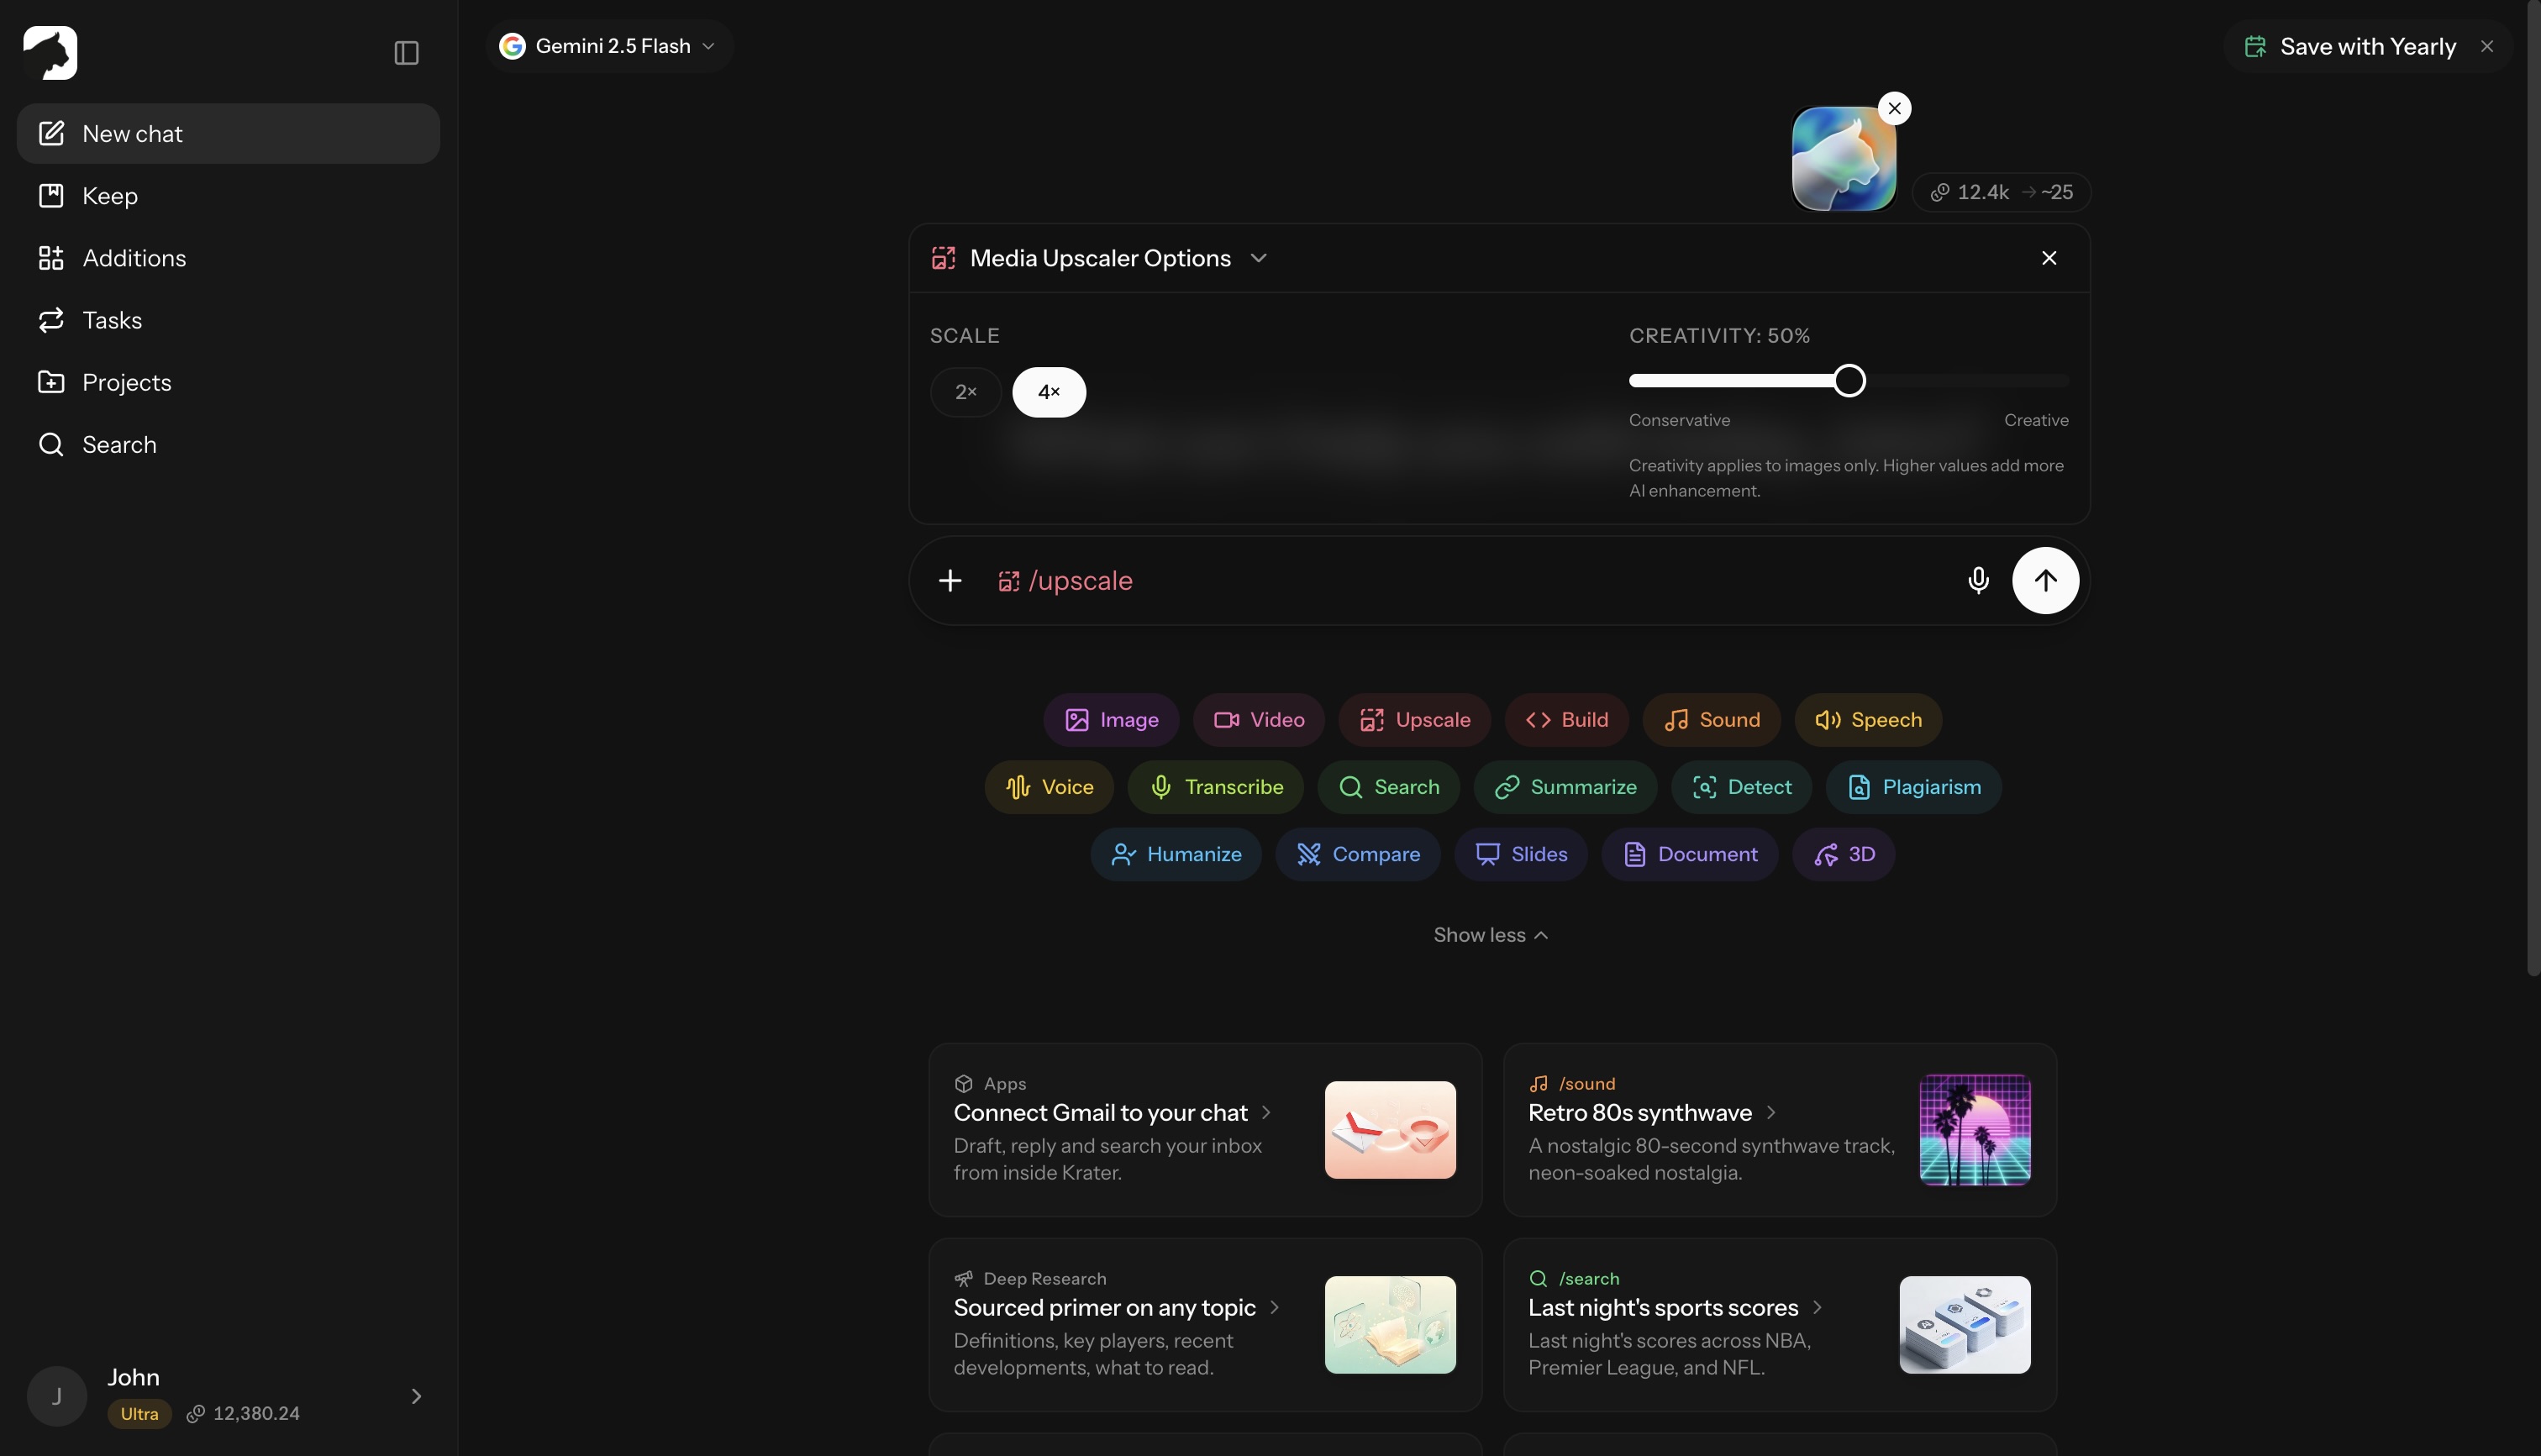Open Projects in the sidebar
Screen dimensions: 2541x1456
(228, 382)
